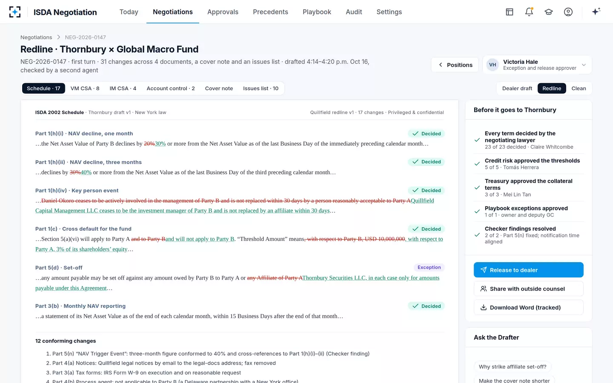Click the 'Why strike affiliate set-off?' suggestion

(513, 367)
